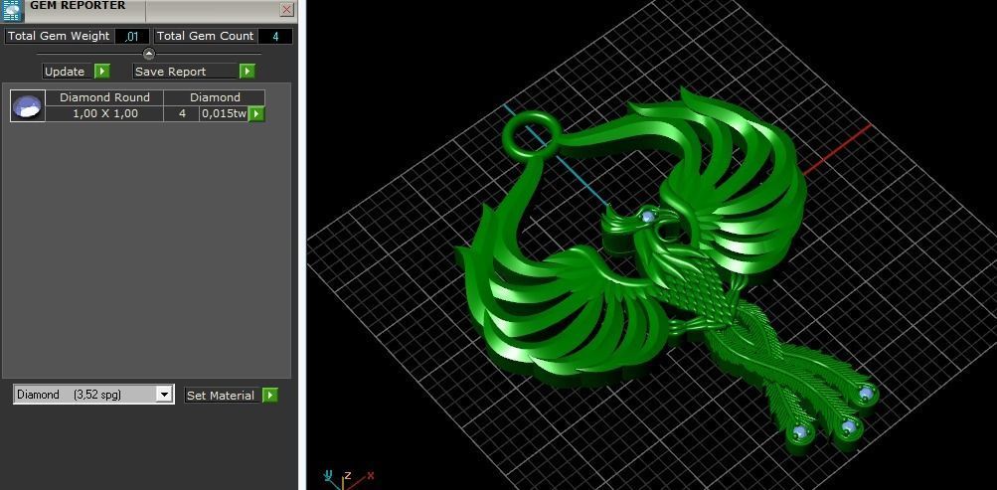This screenshot has width=997, height=490.
Task: Click the bail ring of the phoenix pendant
Action: pos(532,135)
